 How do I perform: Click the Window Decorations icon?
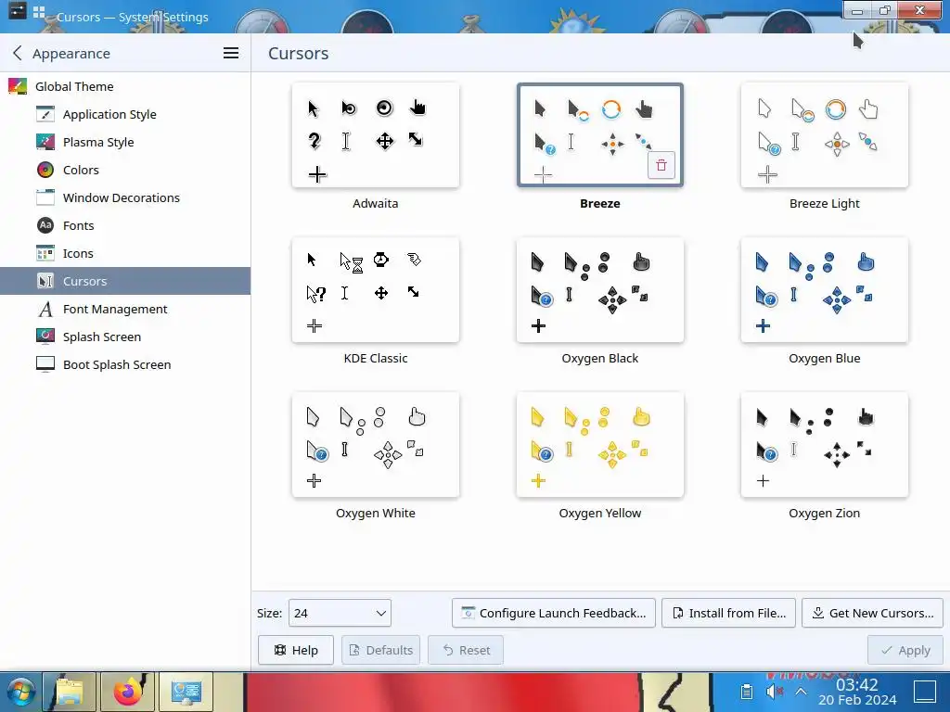pos(45,198)
